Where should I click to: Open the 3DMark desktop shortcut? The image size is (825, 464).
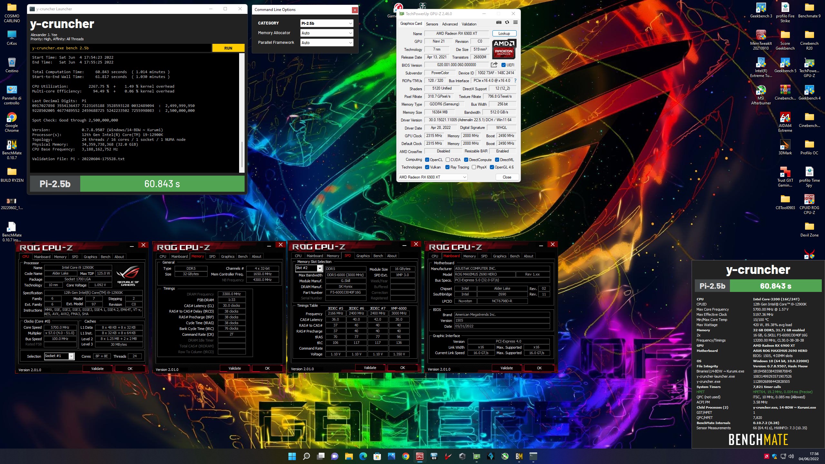pyautogui.click(x=785, y=147)
